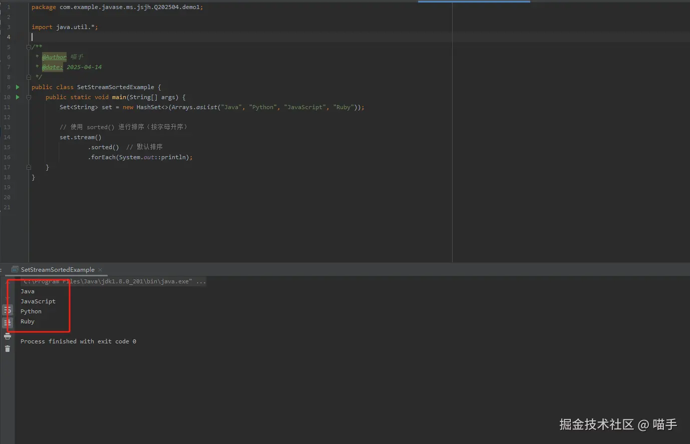Print the Run console output
Image resolution: width=690 pixels, height=444 pixels.
7,336
